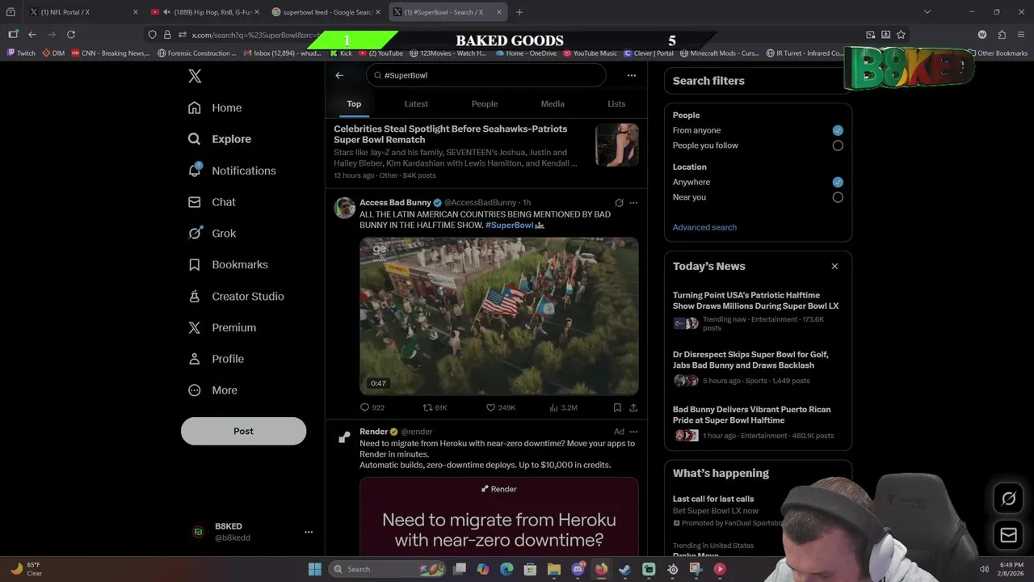1034x582 pixels.
Task: Open the search options three-dot menu
Action: coord(632,75)
